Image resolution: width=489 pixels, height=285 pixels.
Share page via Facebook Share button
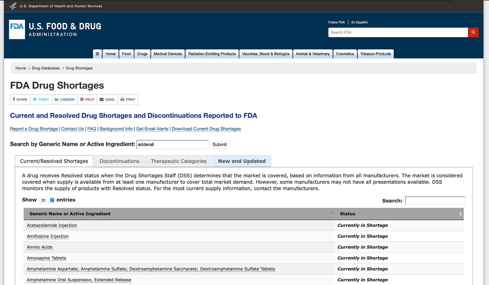point(20,99)
